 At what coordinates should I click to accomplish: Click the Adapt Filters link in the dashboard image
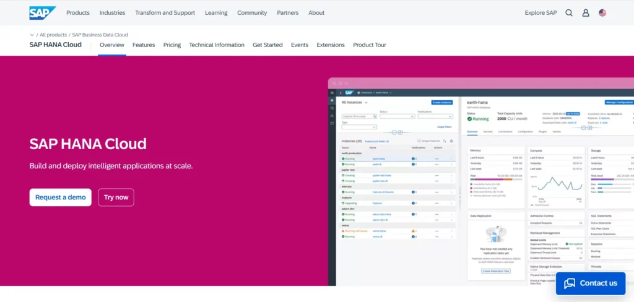coord(445,127)
